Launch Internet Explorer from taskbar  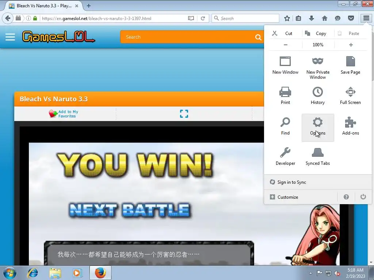click(33, 273)
